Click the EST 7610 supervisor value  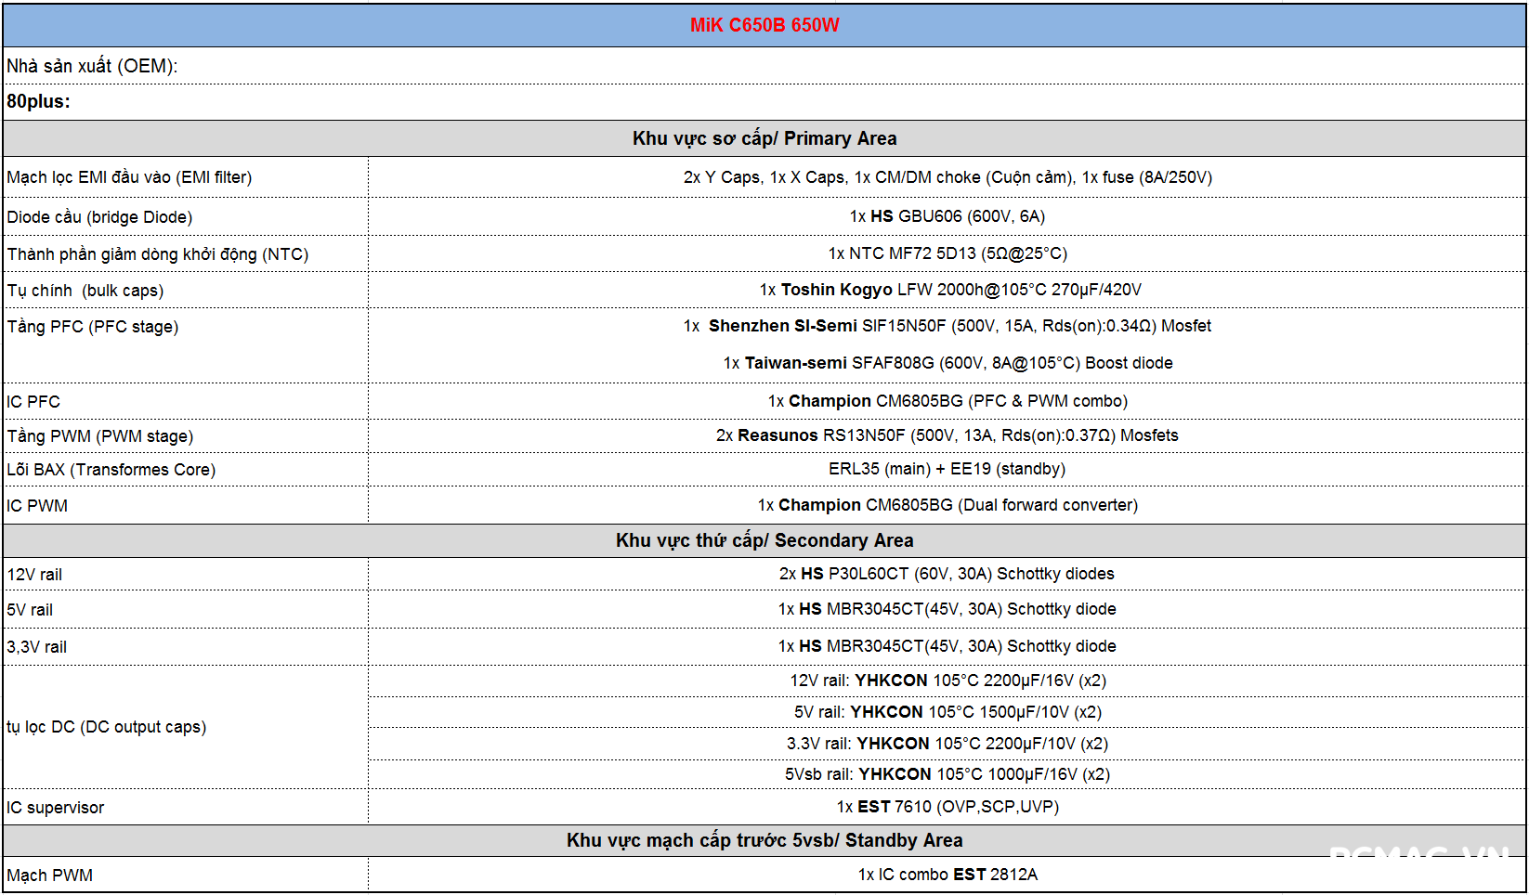[x=947, y=807]
